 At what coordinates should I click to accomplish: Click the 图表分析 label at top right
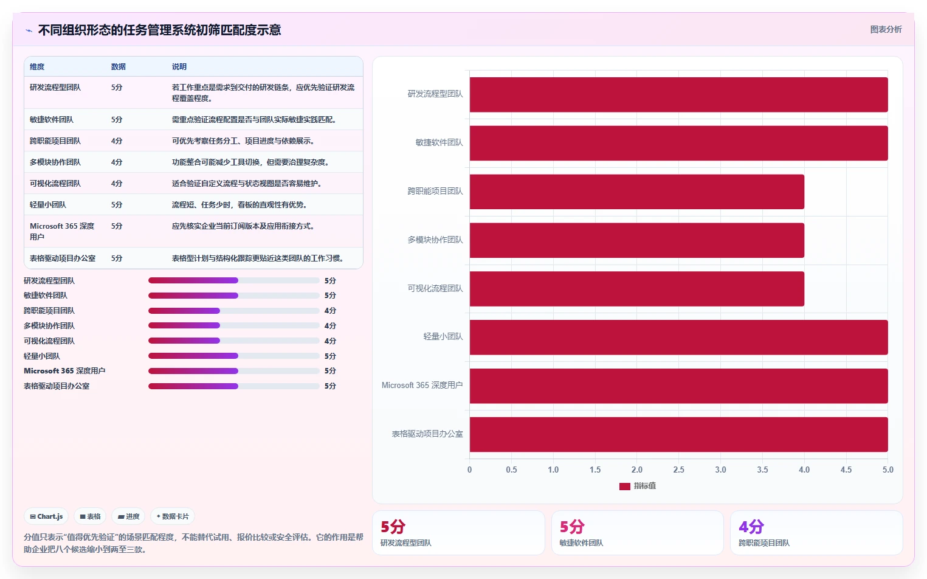pyautogui.click(x=886, y=29)
